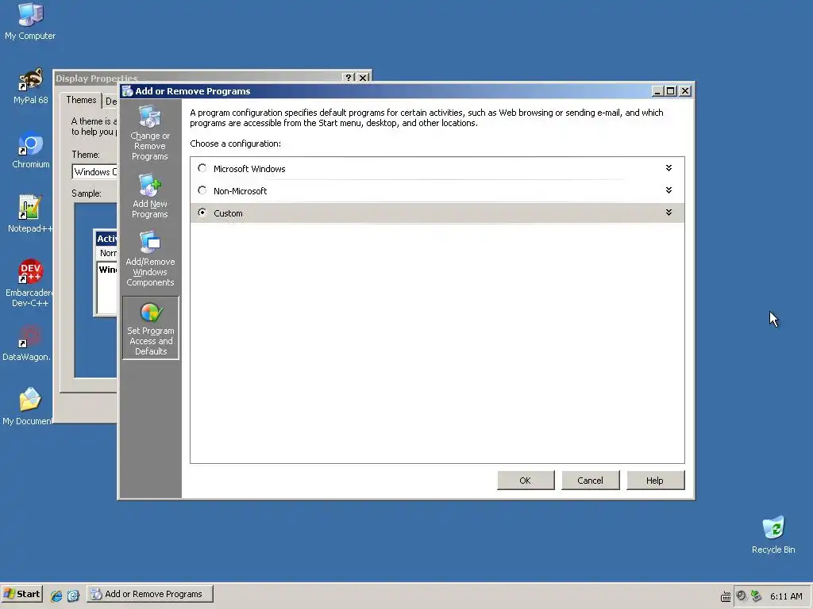This screenshot has height=609, width=813.
Task: Expand the Microsoft Windows configuration details
Action: 669,168
